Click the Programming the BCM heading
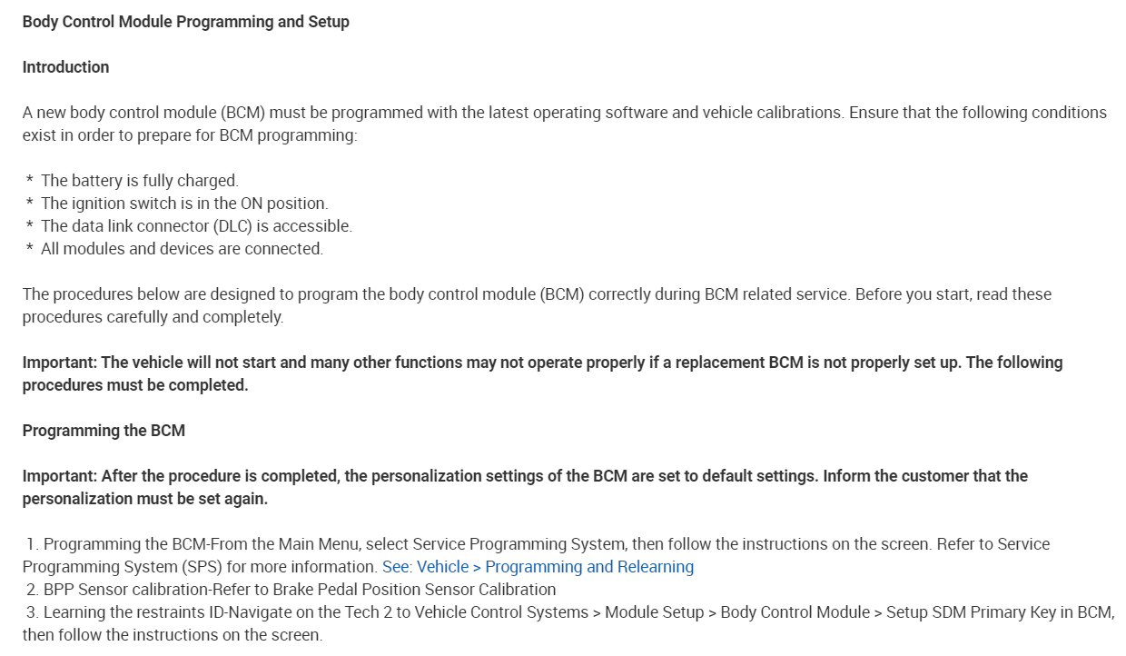This screenshot has width=1126, height=656. click(104, 431)
